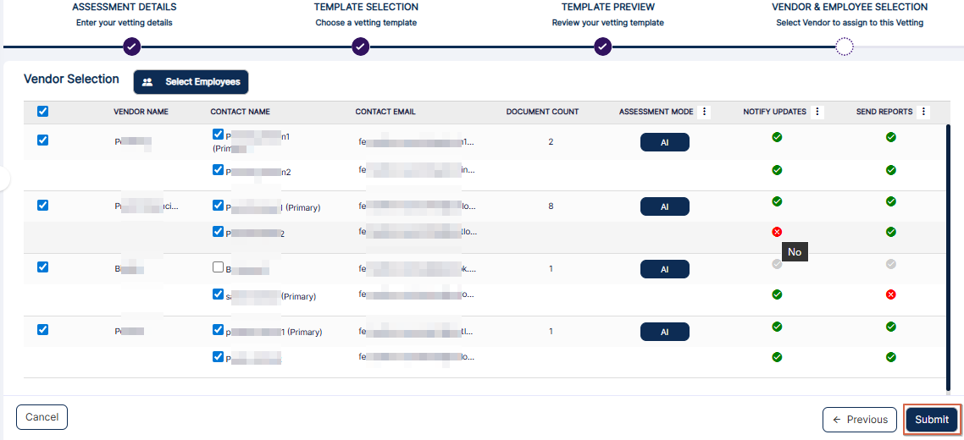
Task: Open the Assessment Mode column options menu
Action: (704, 112)
